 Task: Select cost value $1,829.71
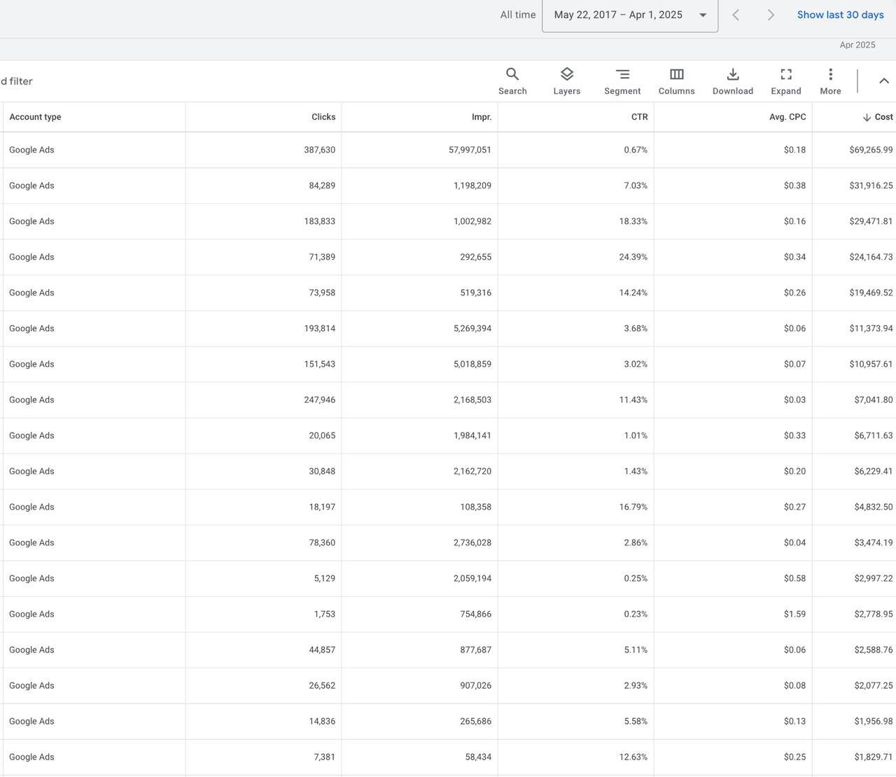pyautogui.click(x=874, y=757)
